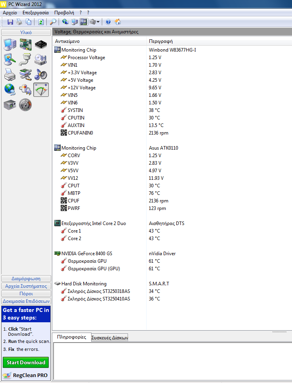Select the Printers icon in sidebar
Image resolution: width=292 pixels, height=383 pixels.
pos(10,75)
